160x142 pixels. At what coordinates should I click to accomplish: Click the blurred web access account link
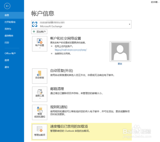coord(71,50)
